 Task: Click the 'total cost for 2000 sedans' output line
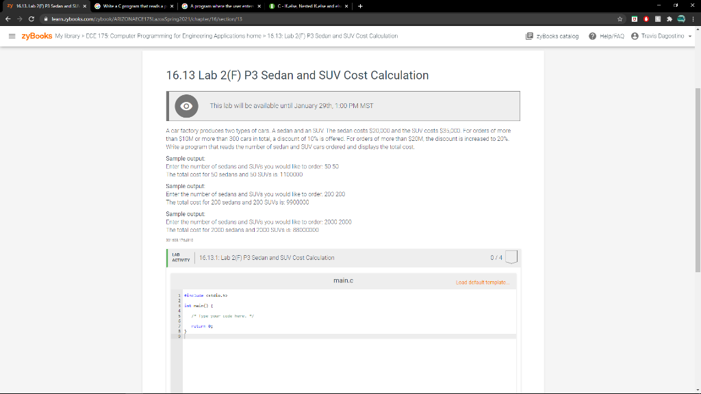click(x=242, y=230)
